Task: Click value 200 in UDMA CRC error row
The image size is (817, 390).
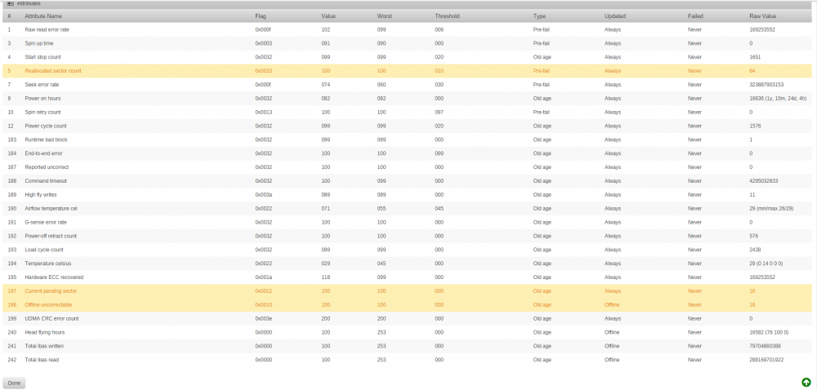Action: coord(326,318)
